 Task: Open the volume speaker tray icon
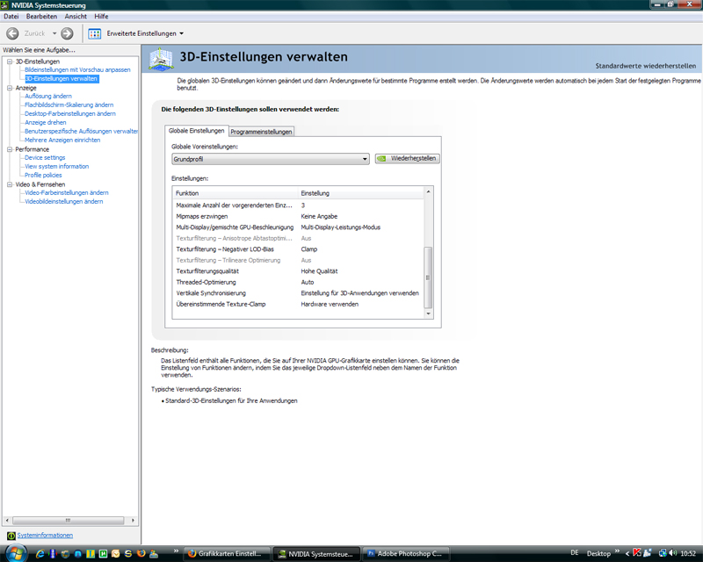click(672, 553)
